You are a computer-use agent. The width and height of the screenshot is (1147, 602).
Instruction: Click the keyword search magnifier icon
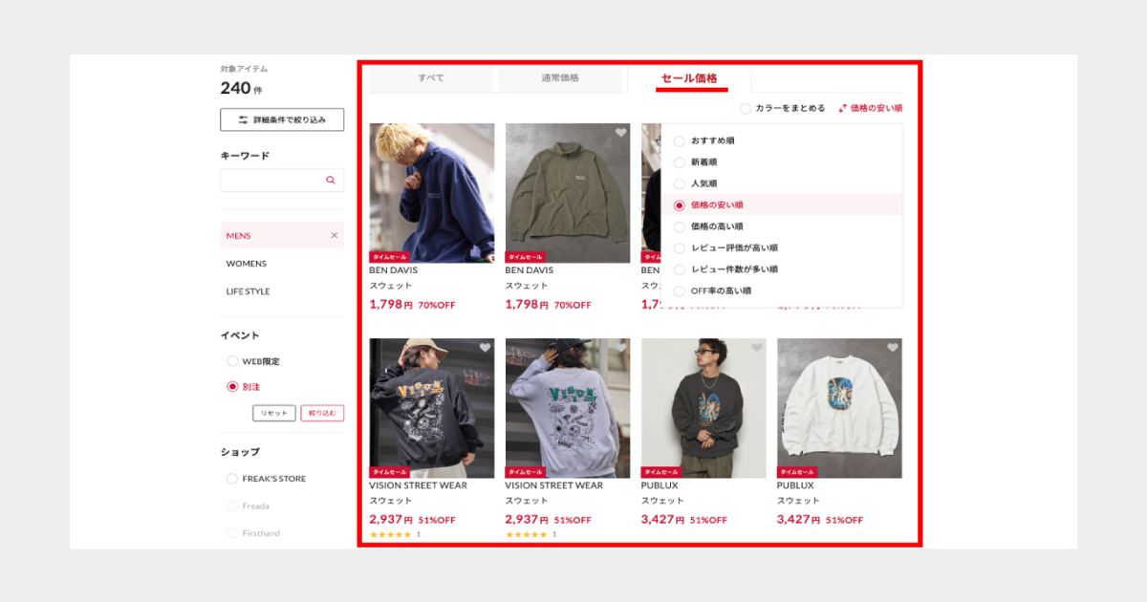331,180
